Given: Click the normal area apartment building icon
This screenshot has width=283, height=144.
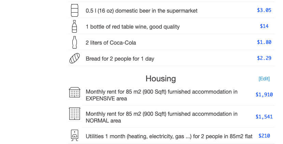Looking at the screenshot, I should pyautogui.click(x=74, y=114).
